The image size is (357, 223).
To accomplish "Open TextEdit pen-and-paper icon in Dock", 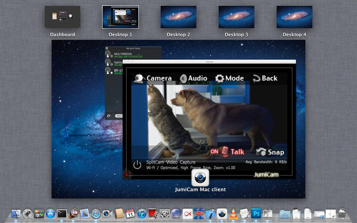I will [245, 214].
